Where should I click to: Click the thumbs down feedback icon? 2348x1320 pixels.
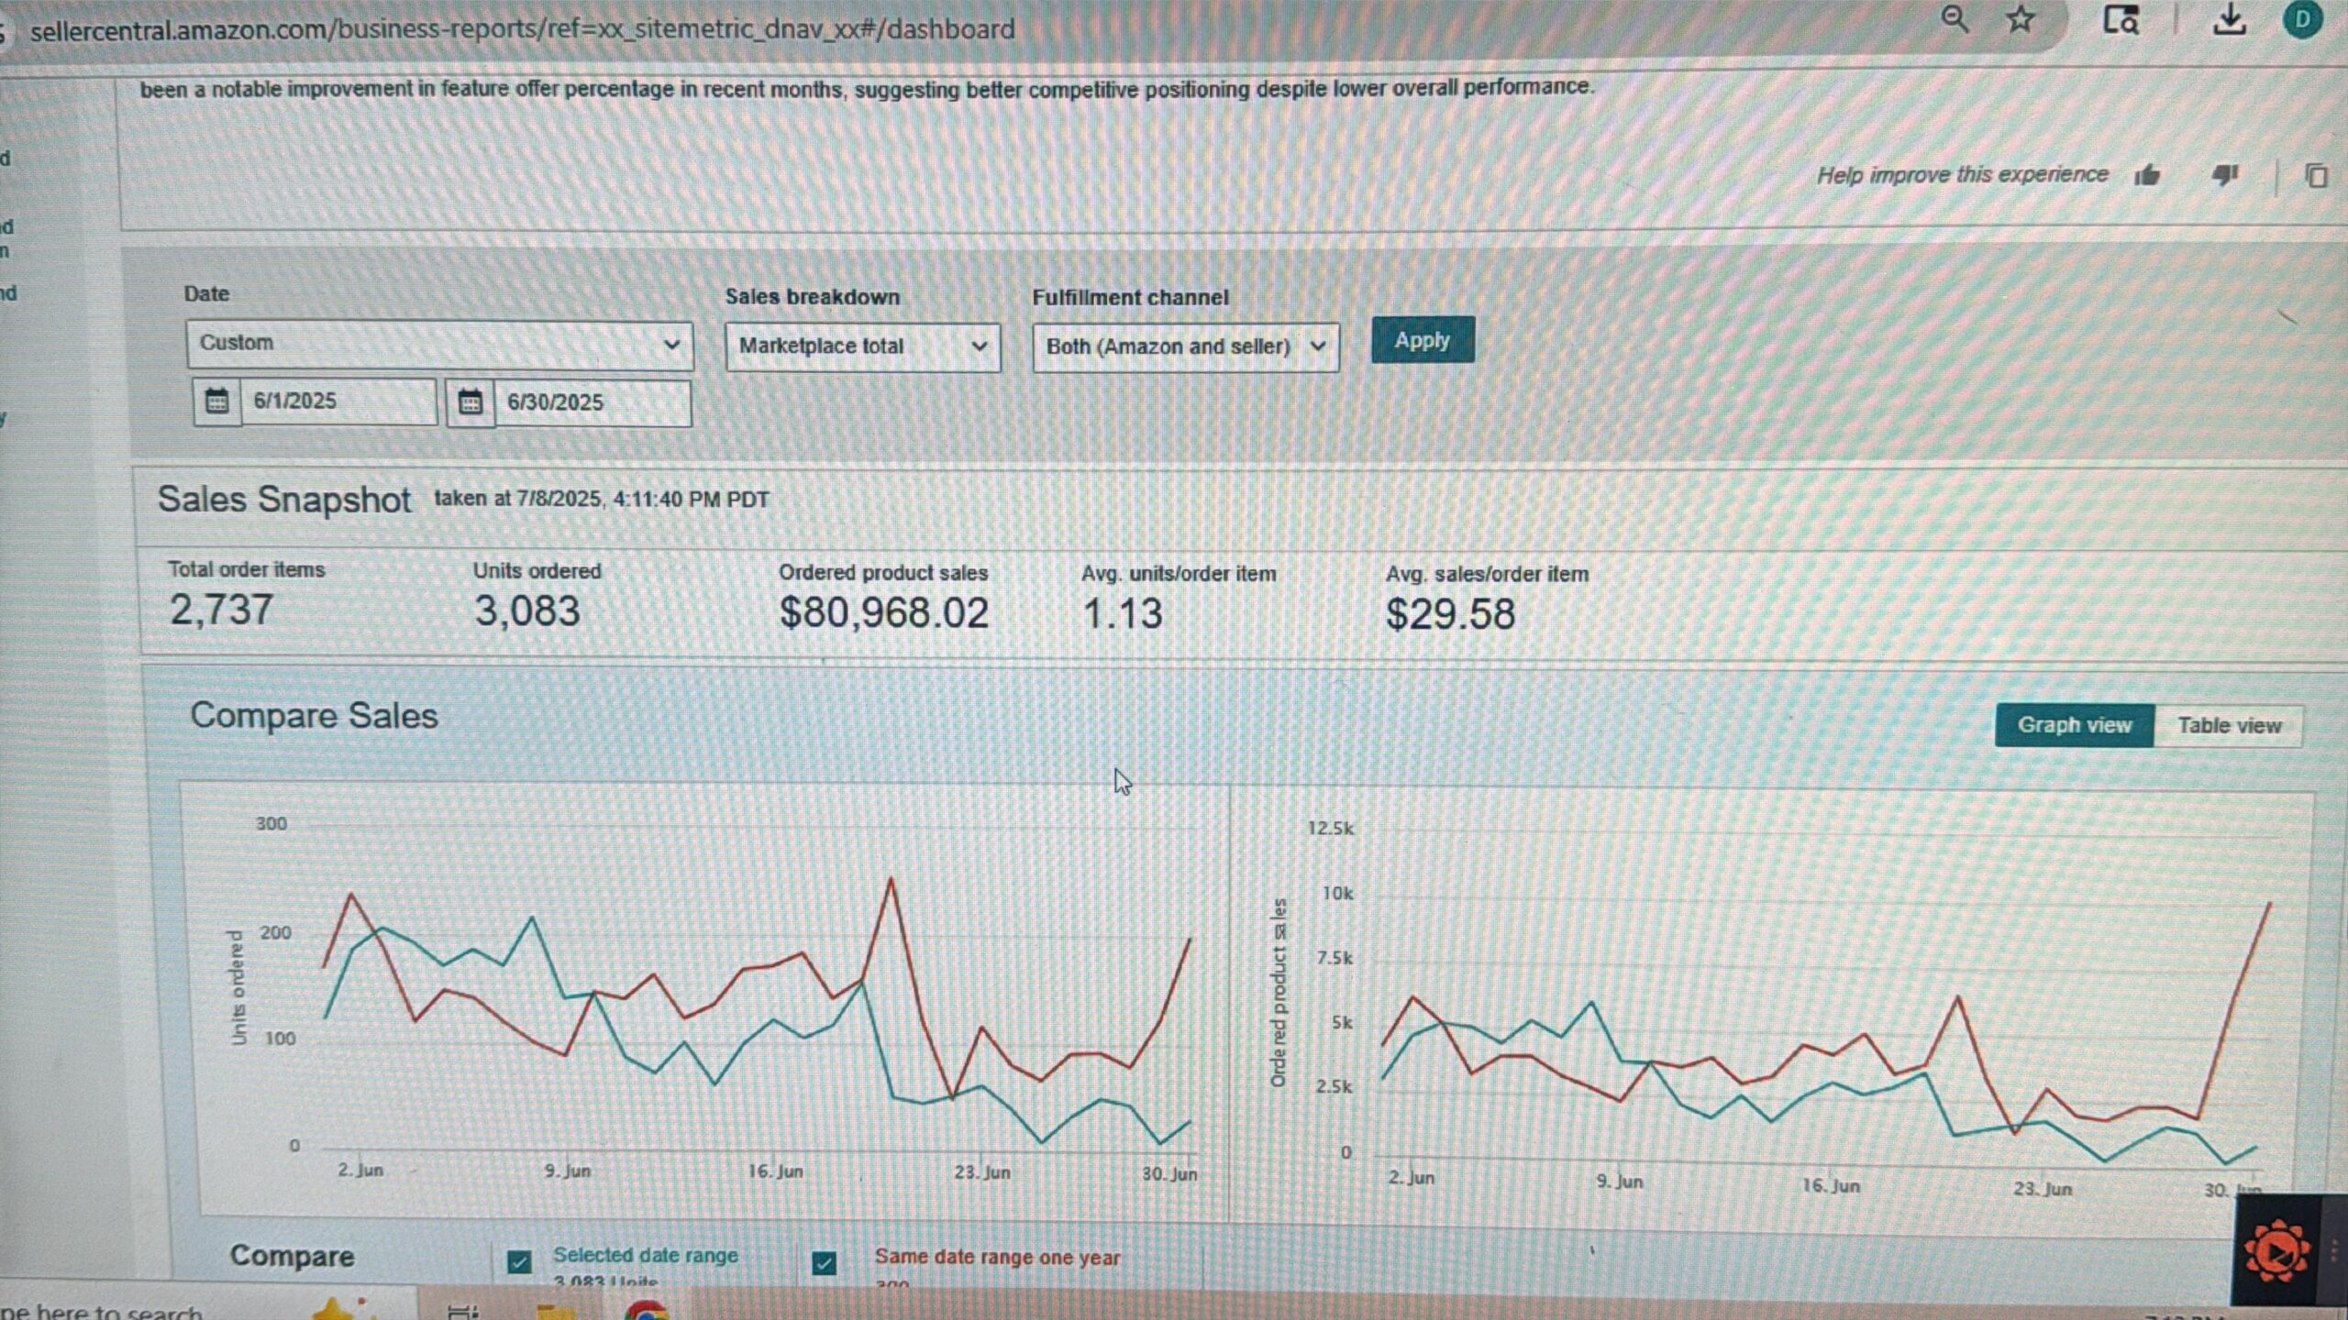(2224, 174)
